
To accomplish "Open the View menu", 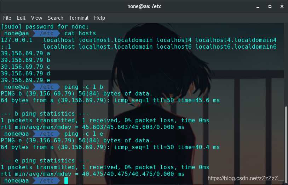I will 36,18.
